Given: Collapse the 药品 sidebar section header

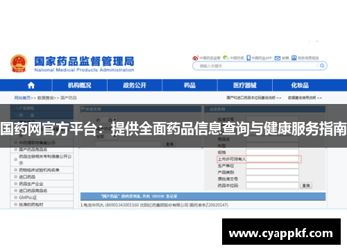Looking at the screenshot, I should (42, 115).
